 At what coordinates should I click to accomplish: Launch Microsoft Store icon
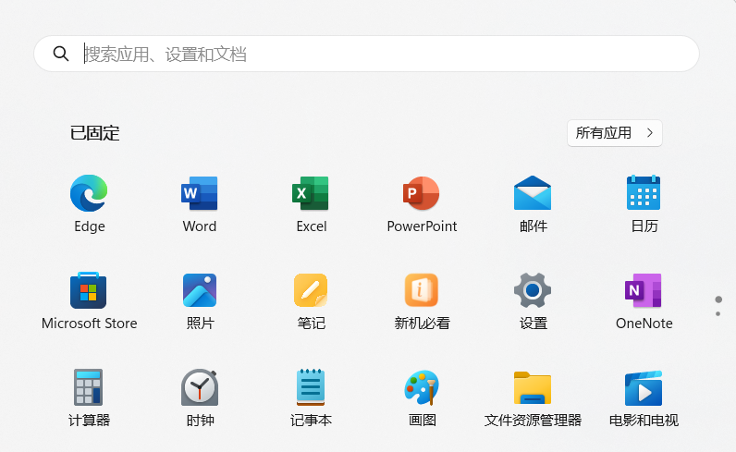[89, 290]
